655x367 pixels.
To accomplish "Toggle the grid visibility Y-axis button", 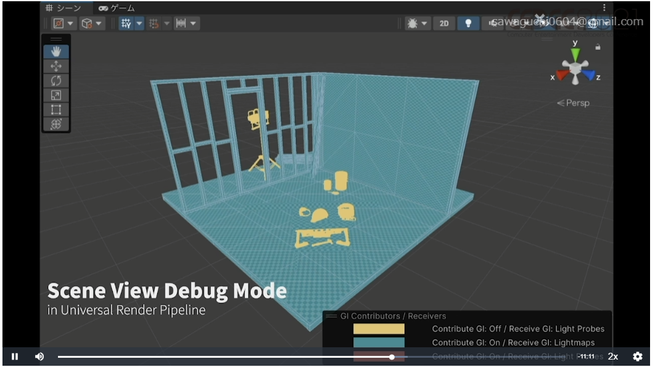I will coord(126,23).
